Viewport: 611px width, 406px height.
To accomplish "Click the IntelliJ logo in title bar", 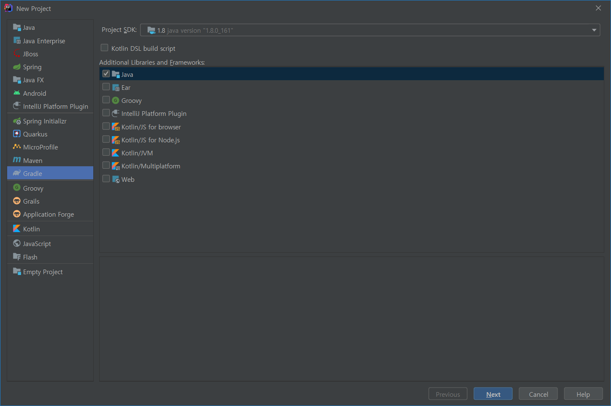I will 8,8.
